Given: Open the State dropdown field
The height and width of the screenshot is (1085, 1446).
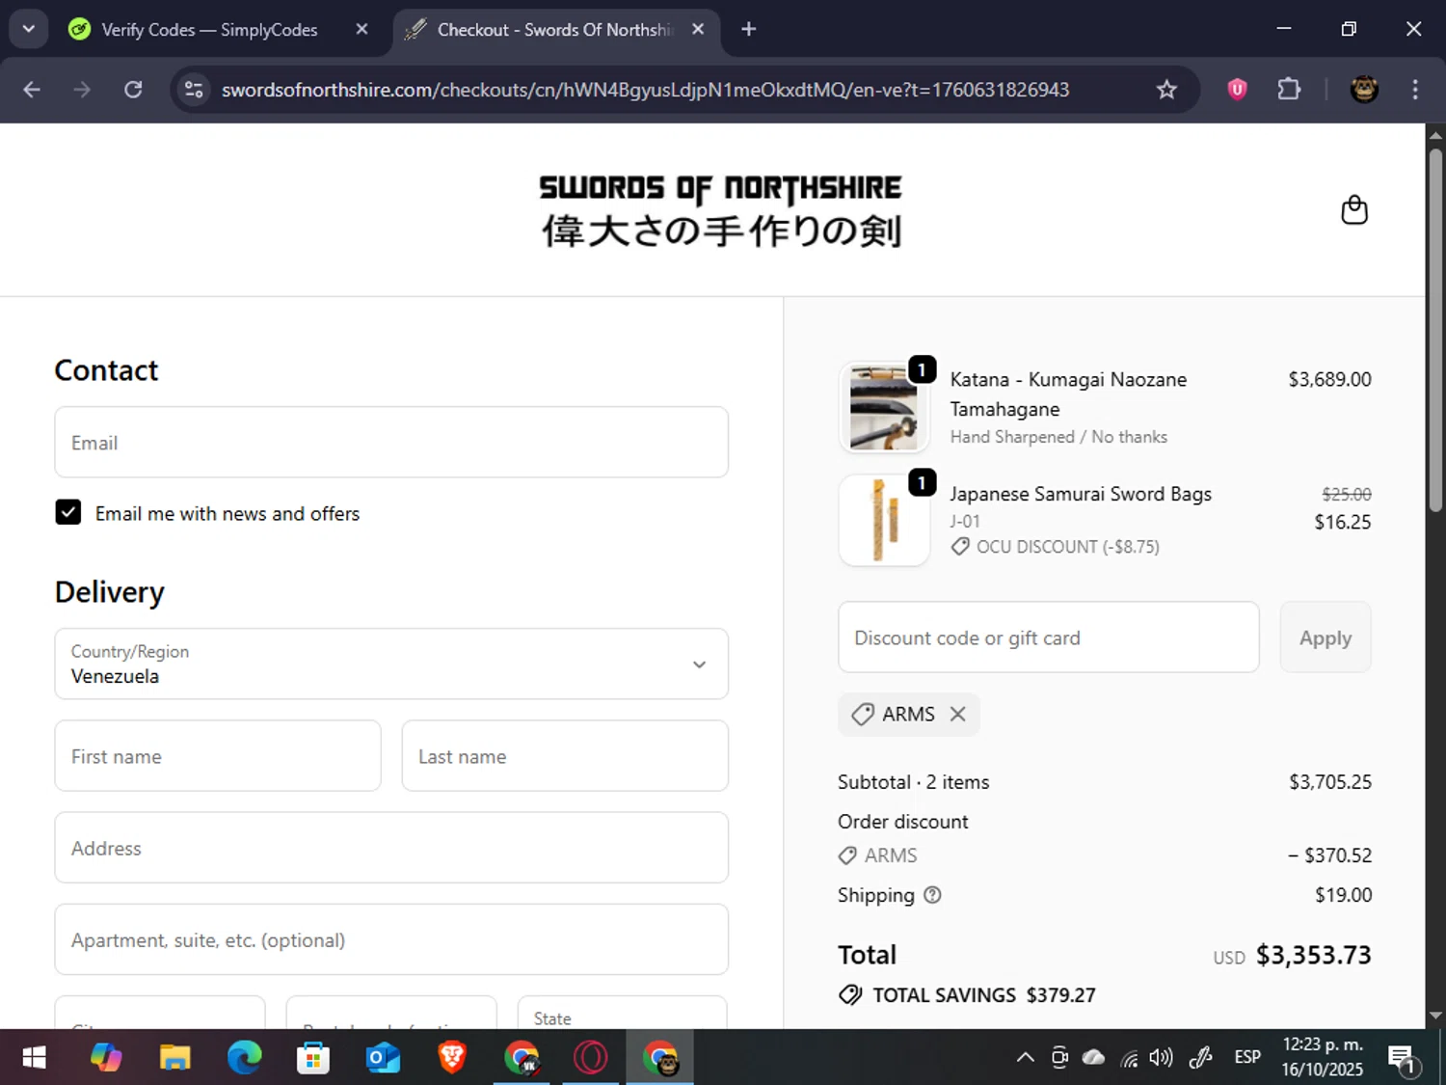Looking at the screenshot, I should (622, 1013).
